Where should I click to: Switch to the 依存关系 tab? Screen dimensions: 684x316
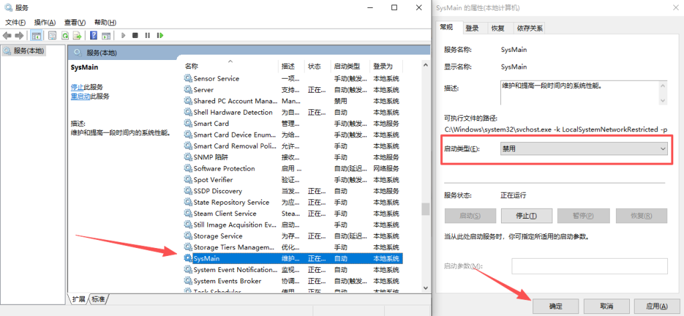530,28
